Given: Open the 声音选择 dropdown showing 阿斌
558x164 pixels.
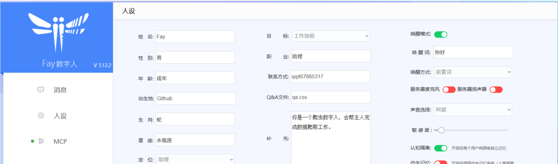Looking at the screenshot, I should tap(473, 109).
